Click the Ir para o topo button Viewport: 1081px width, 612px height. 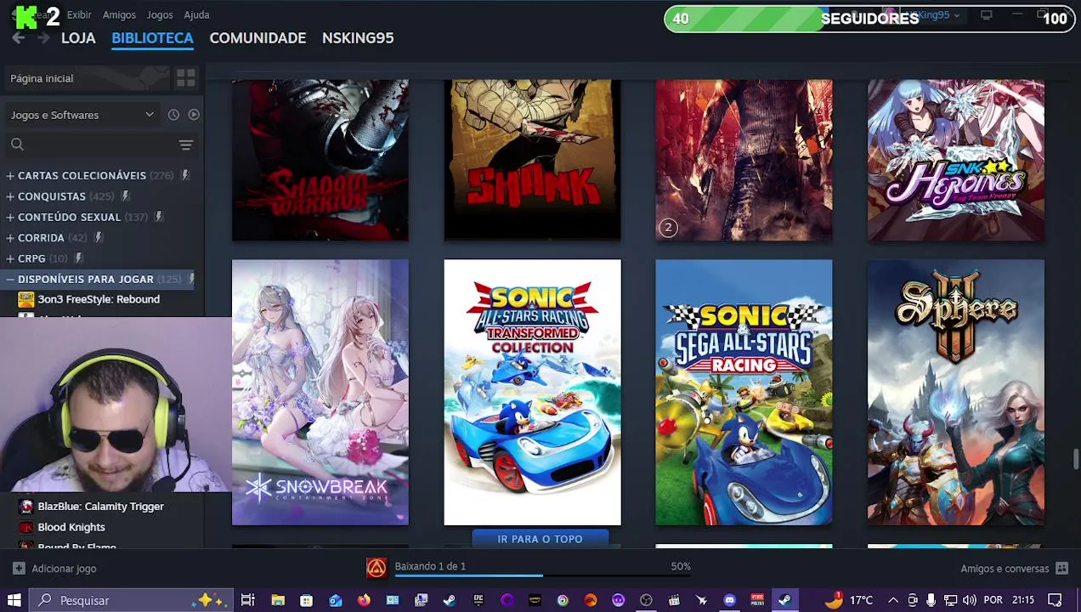click(540, 539)
